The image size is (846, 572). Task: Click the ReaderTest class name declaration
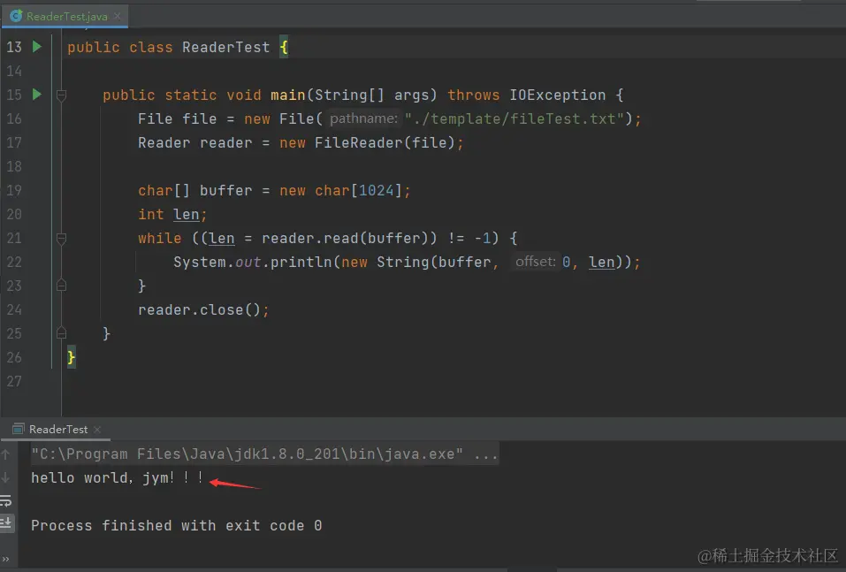225,47
